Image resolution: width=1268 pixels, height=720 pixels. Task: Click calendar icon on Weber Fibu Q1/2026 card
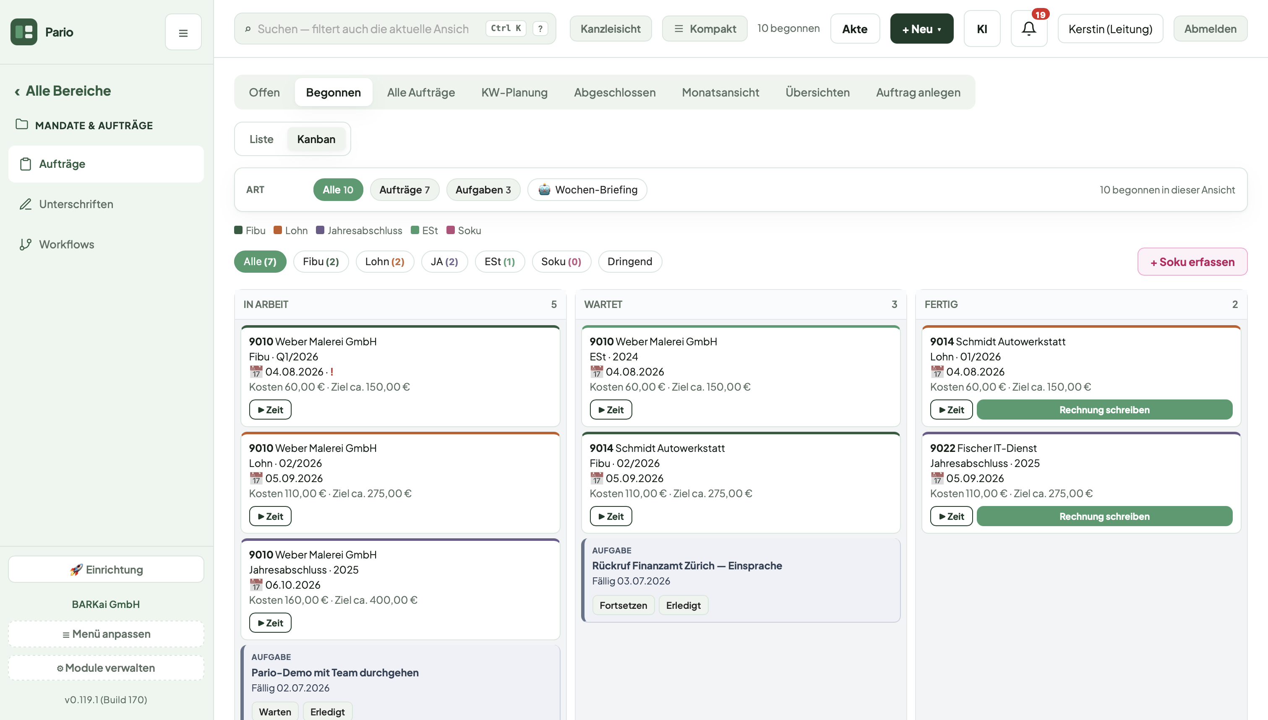(256, 371)
